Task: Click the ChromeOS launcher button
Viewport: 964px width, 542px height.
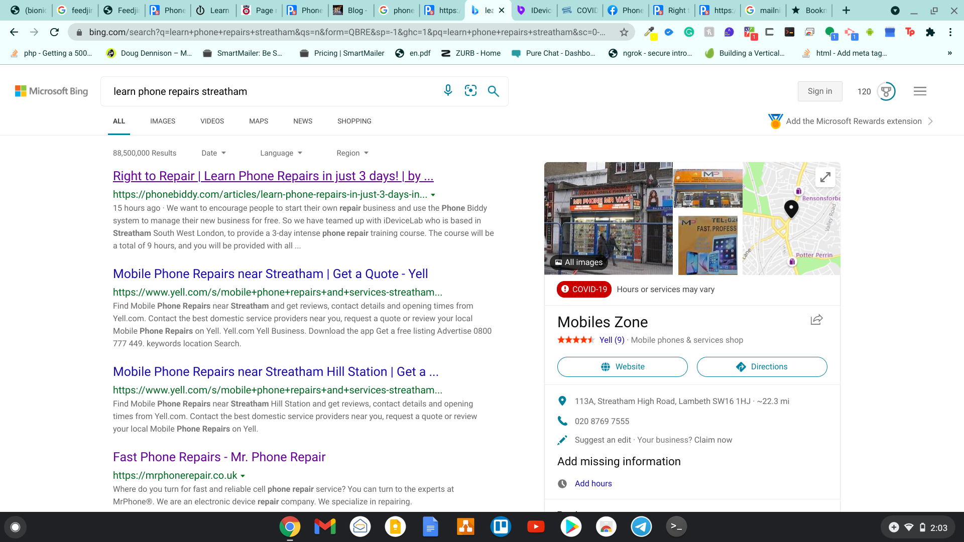Action: tap(15, 527)
